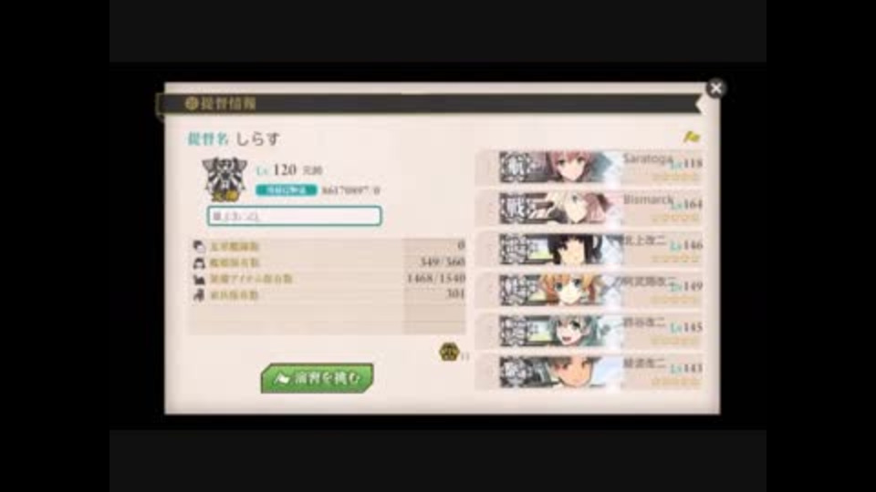The height and width of the screenshot is (492, 876).
Task: Click the teal experience progress bar
Action: coord(286,190)
